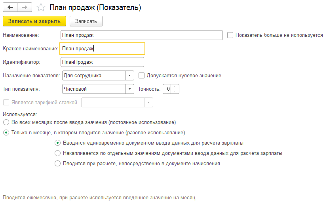
Task: Open the Тип показателя dropdown list
Action: pos(130,89)
